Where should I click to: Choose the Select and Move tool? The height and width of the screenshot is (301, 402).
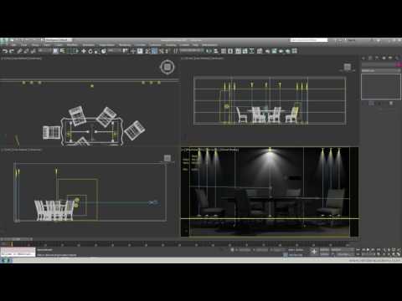(84, 51)
